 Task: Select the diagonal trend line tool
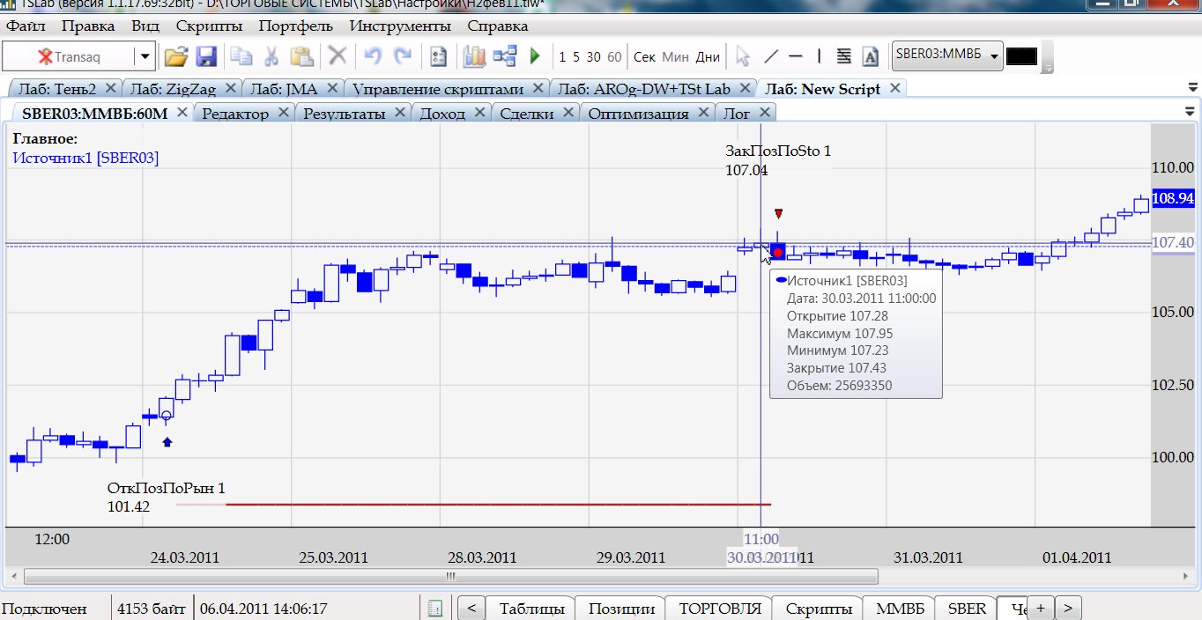click(770, 57)
